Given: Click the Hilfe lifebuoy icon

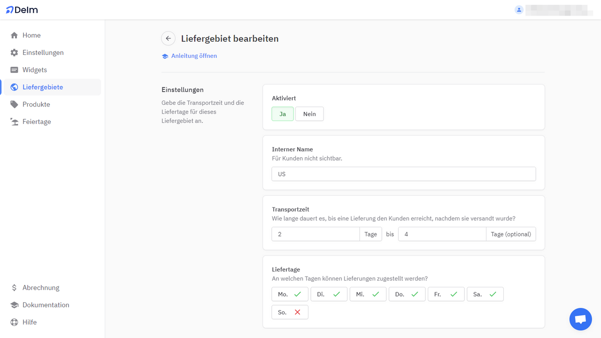Looking at the screenshot, I should pyautogui.click(x=14, y=323).
